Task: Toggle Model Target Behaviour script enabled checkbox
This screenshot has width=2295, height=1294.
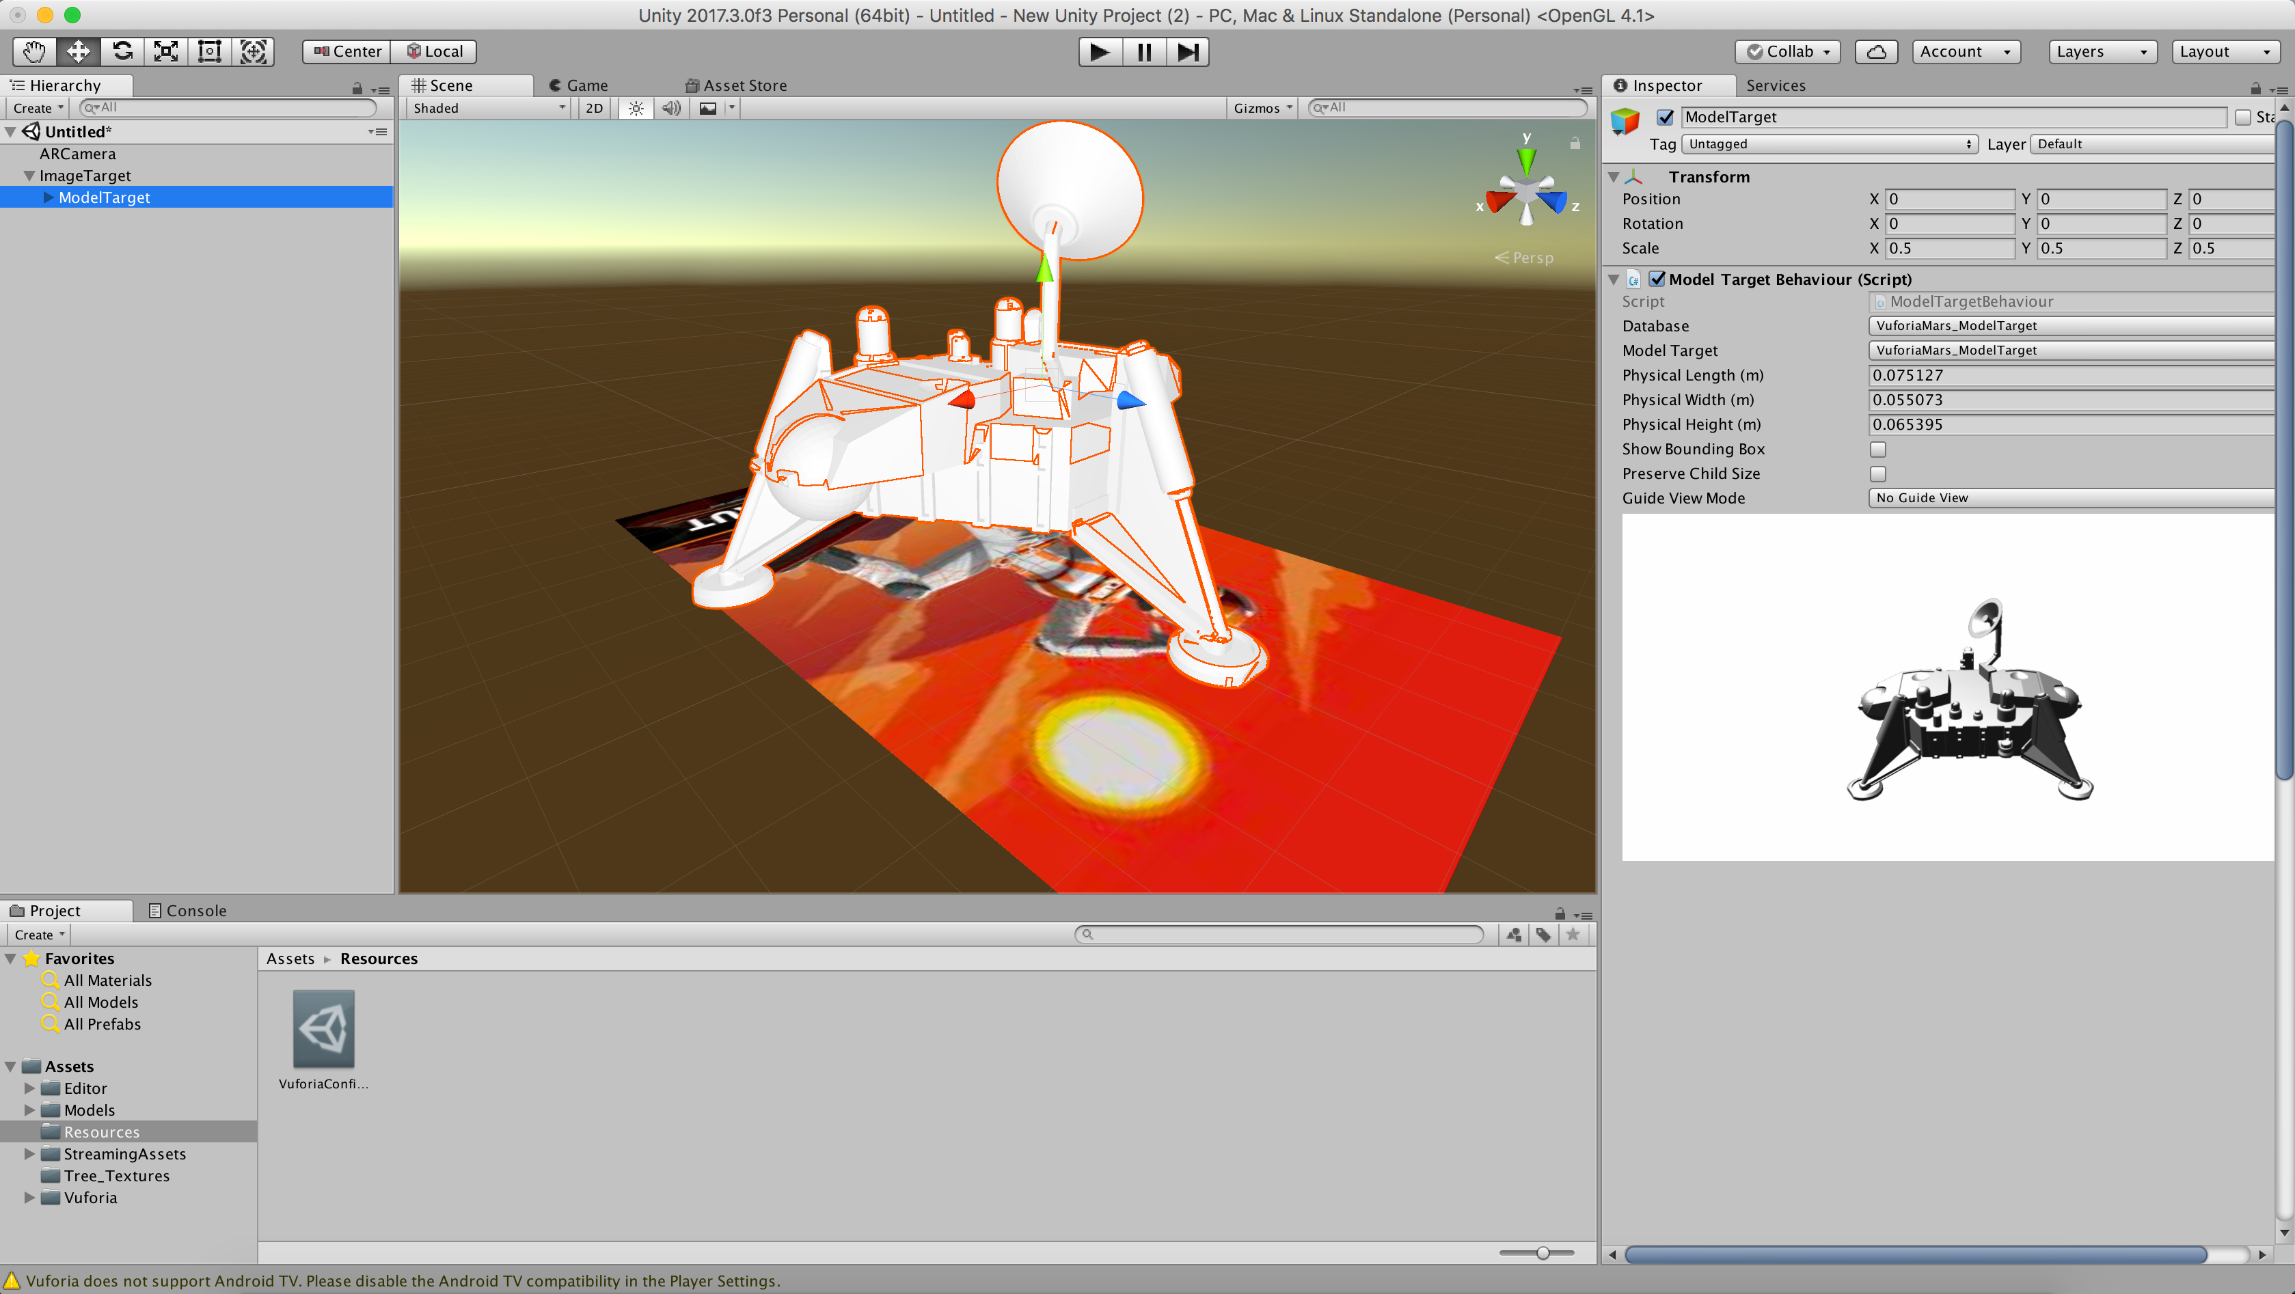Action: pos(1657,279)
